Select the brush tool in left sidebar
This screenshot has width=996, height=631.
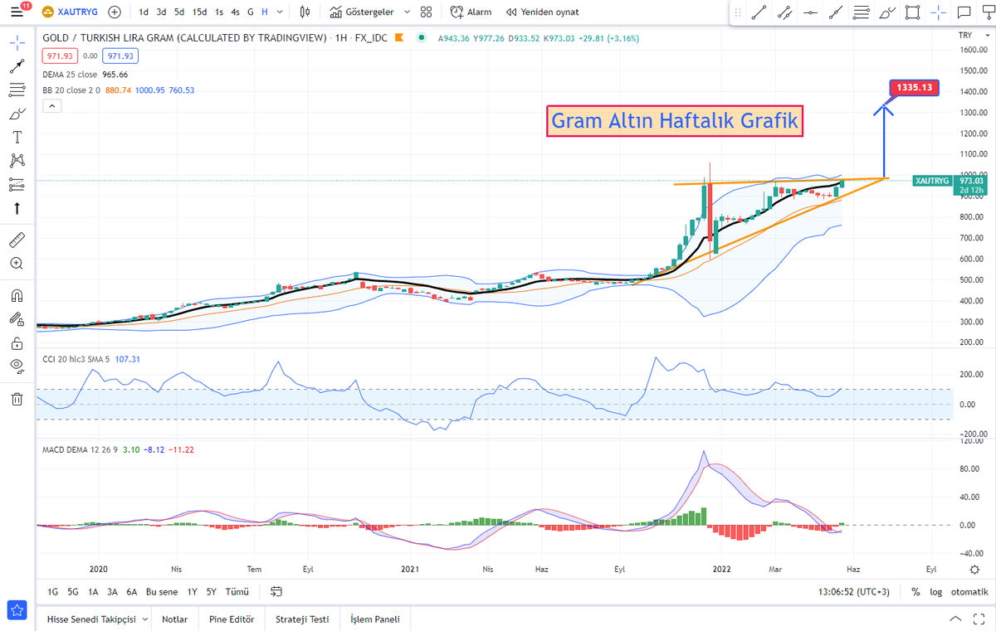pos(17,114)
